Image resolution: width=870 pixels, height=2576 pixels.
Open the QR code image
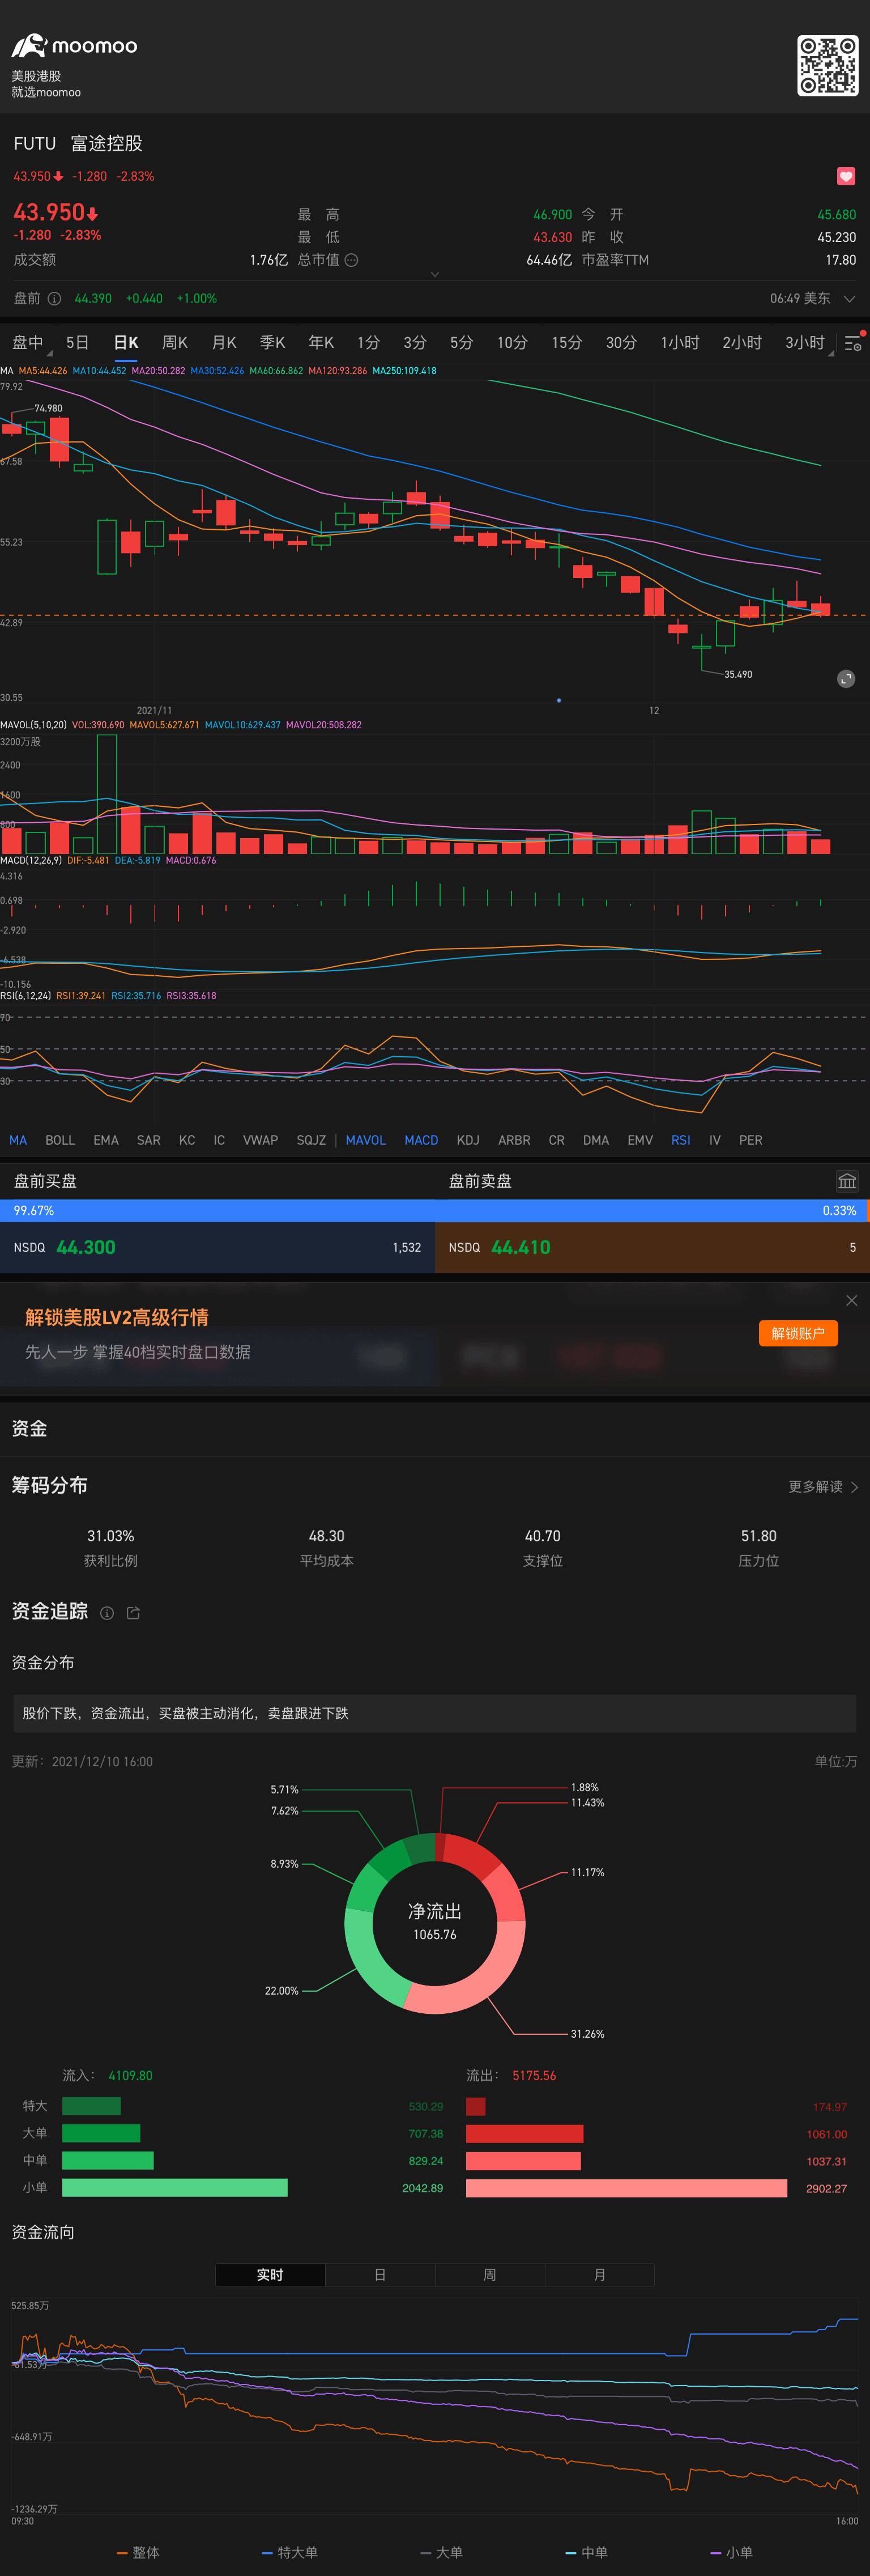827,66
